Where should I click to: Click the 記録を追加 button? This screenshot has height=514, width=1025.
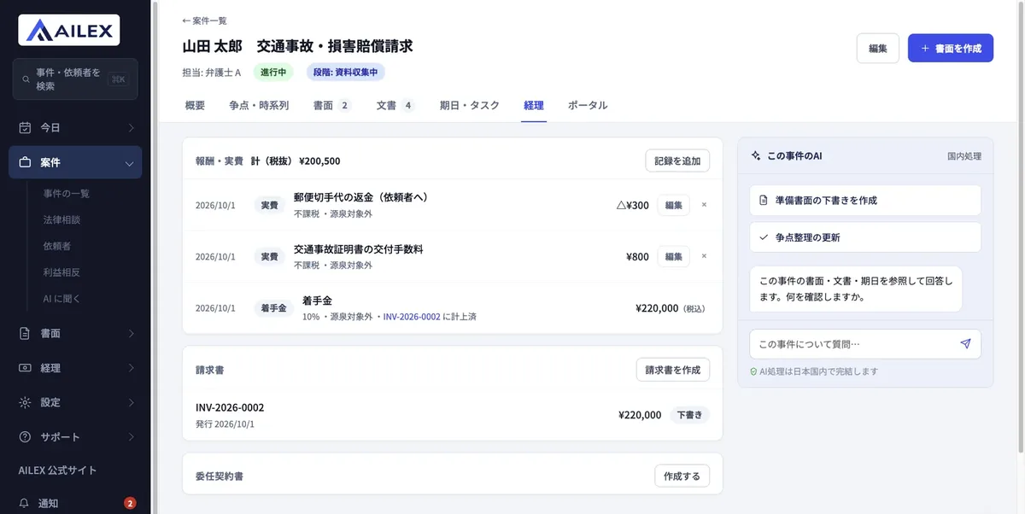(x=677, y=161)
